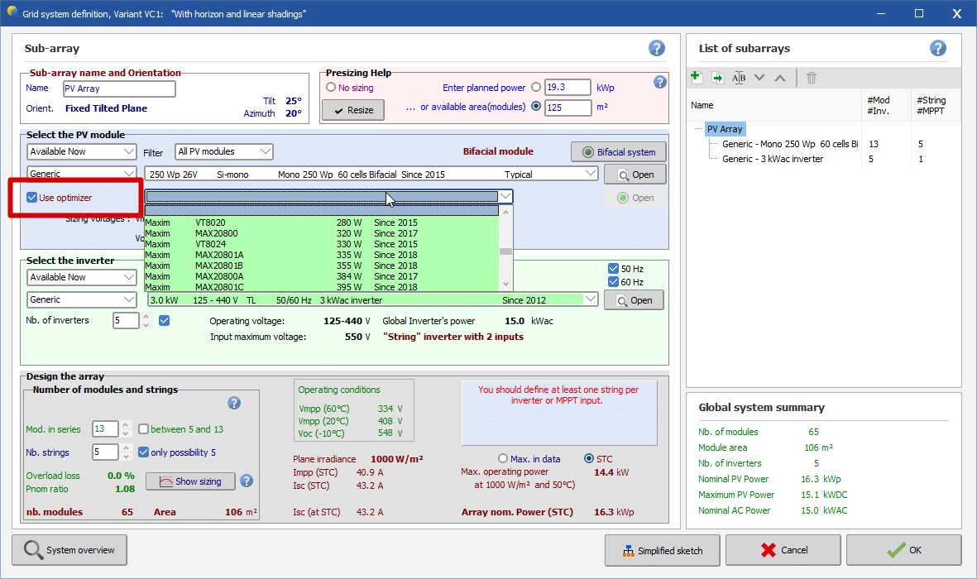Click the optimizer list scroll-up arrow
The width and height of the screenshot is (977, 579).
click(506, 212)
